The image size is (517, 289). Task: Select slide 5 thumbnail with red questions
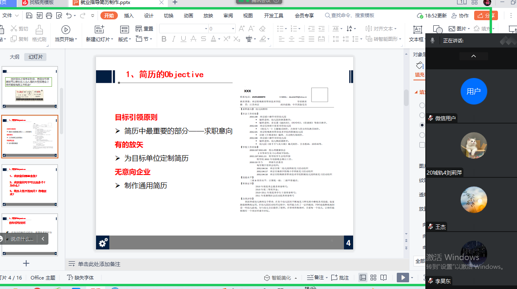click(30, 185)
